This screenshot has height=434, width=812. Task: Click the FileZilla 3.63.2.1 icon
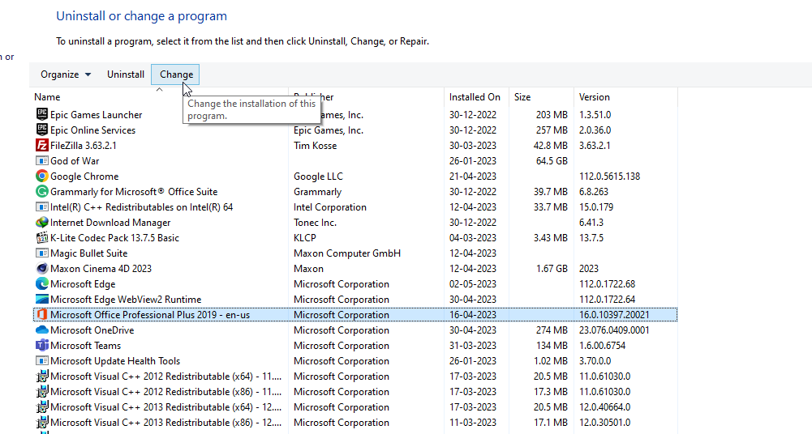tap(42, 145)
